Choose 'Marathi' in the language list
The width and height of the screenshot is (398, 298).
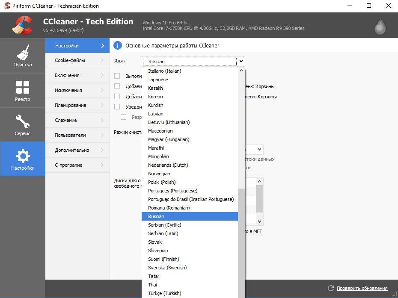tap(190, 148)
